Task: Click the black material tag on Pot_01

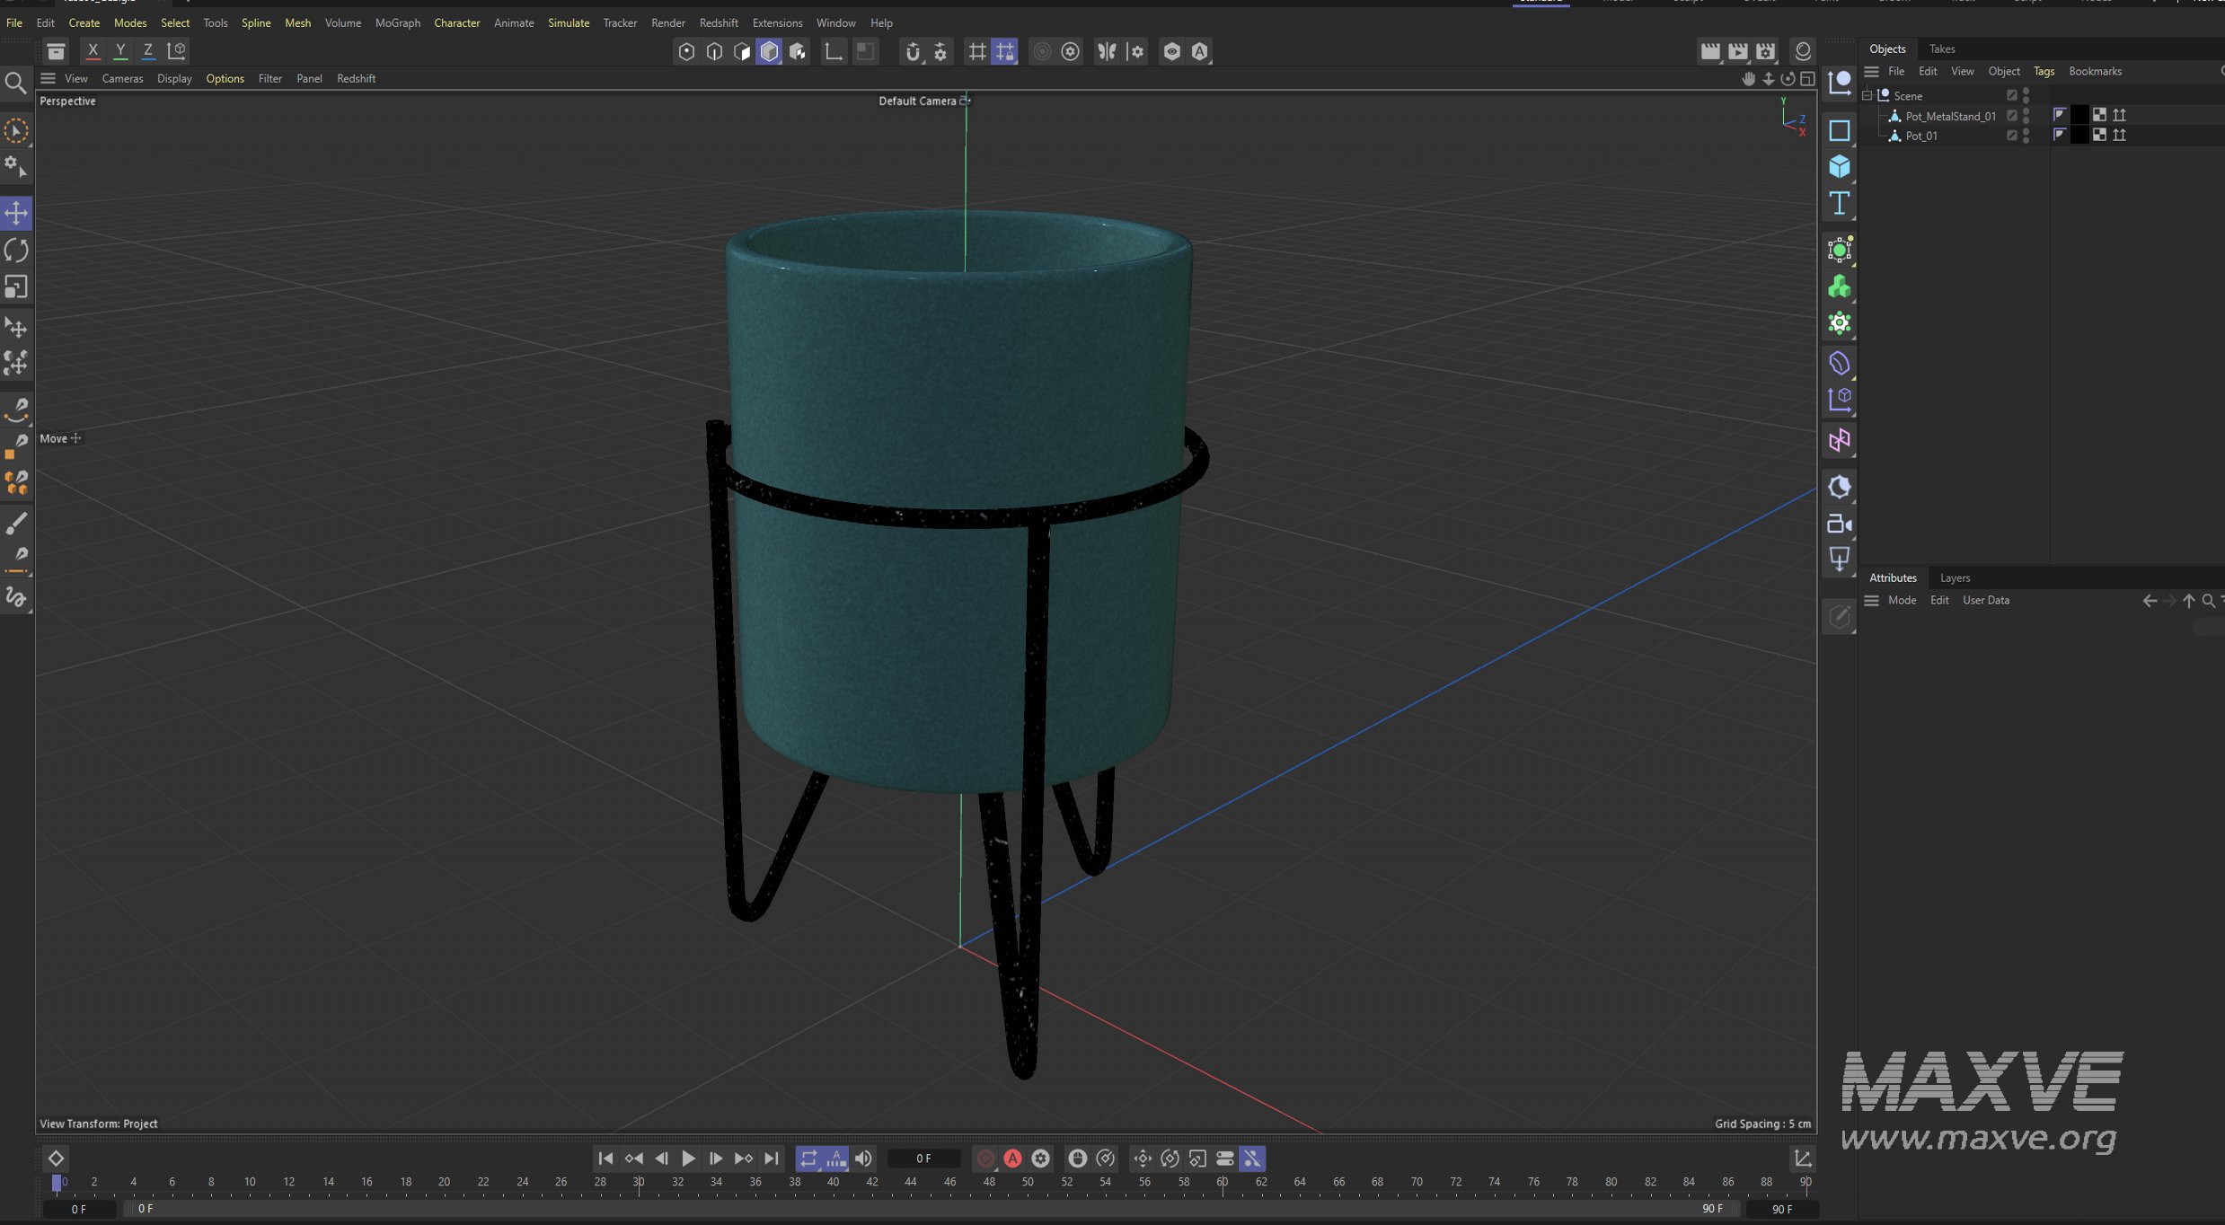Action: [2079, 135]
